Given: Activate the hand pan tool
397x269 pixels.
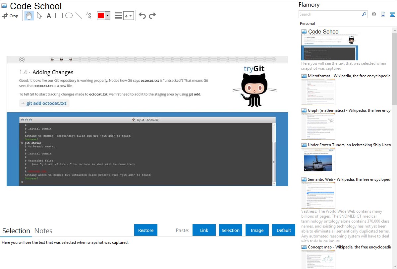Looking at the screenshot, I should tap(29, 16).
